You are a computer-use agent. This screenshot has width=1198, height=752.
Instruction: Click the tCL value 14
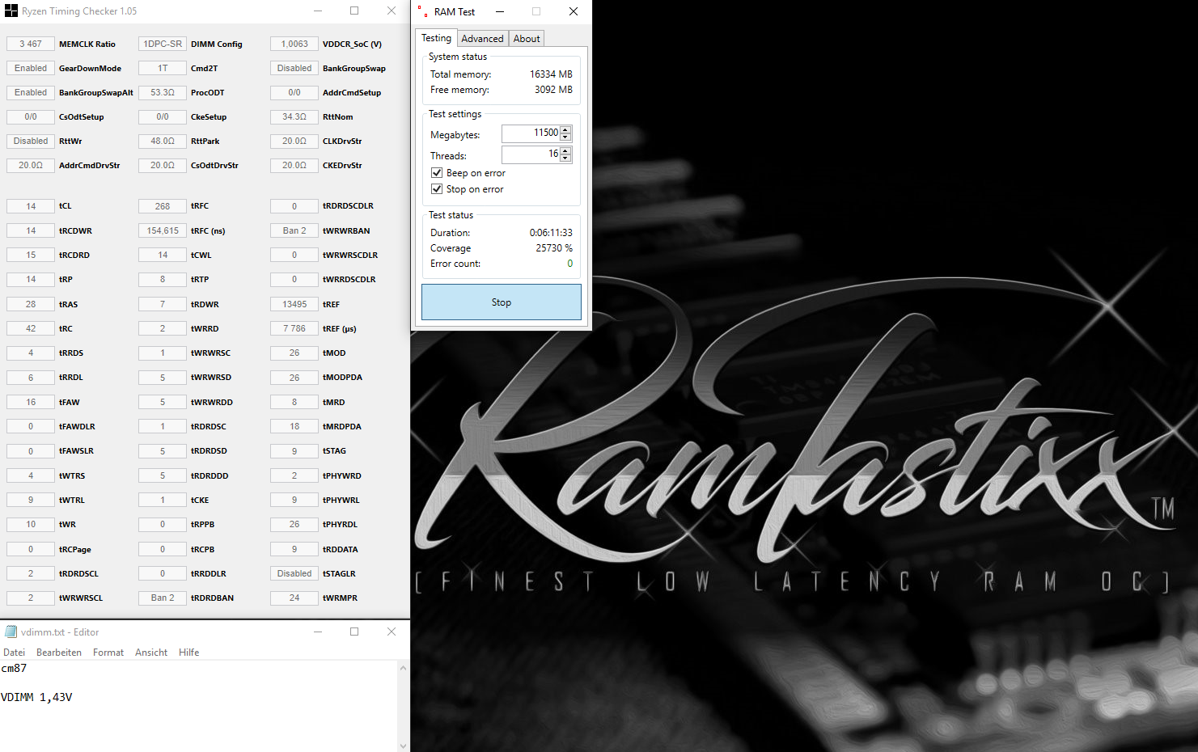tap(31, 206)
